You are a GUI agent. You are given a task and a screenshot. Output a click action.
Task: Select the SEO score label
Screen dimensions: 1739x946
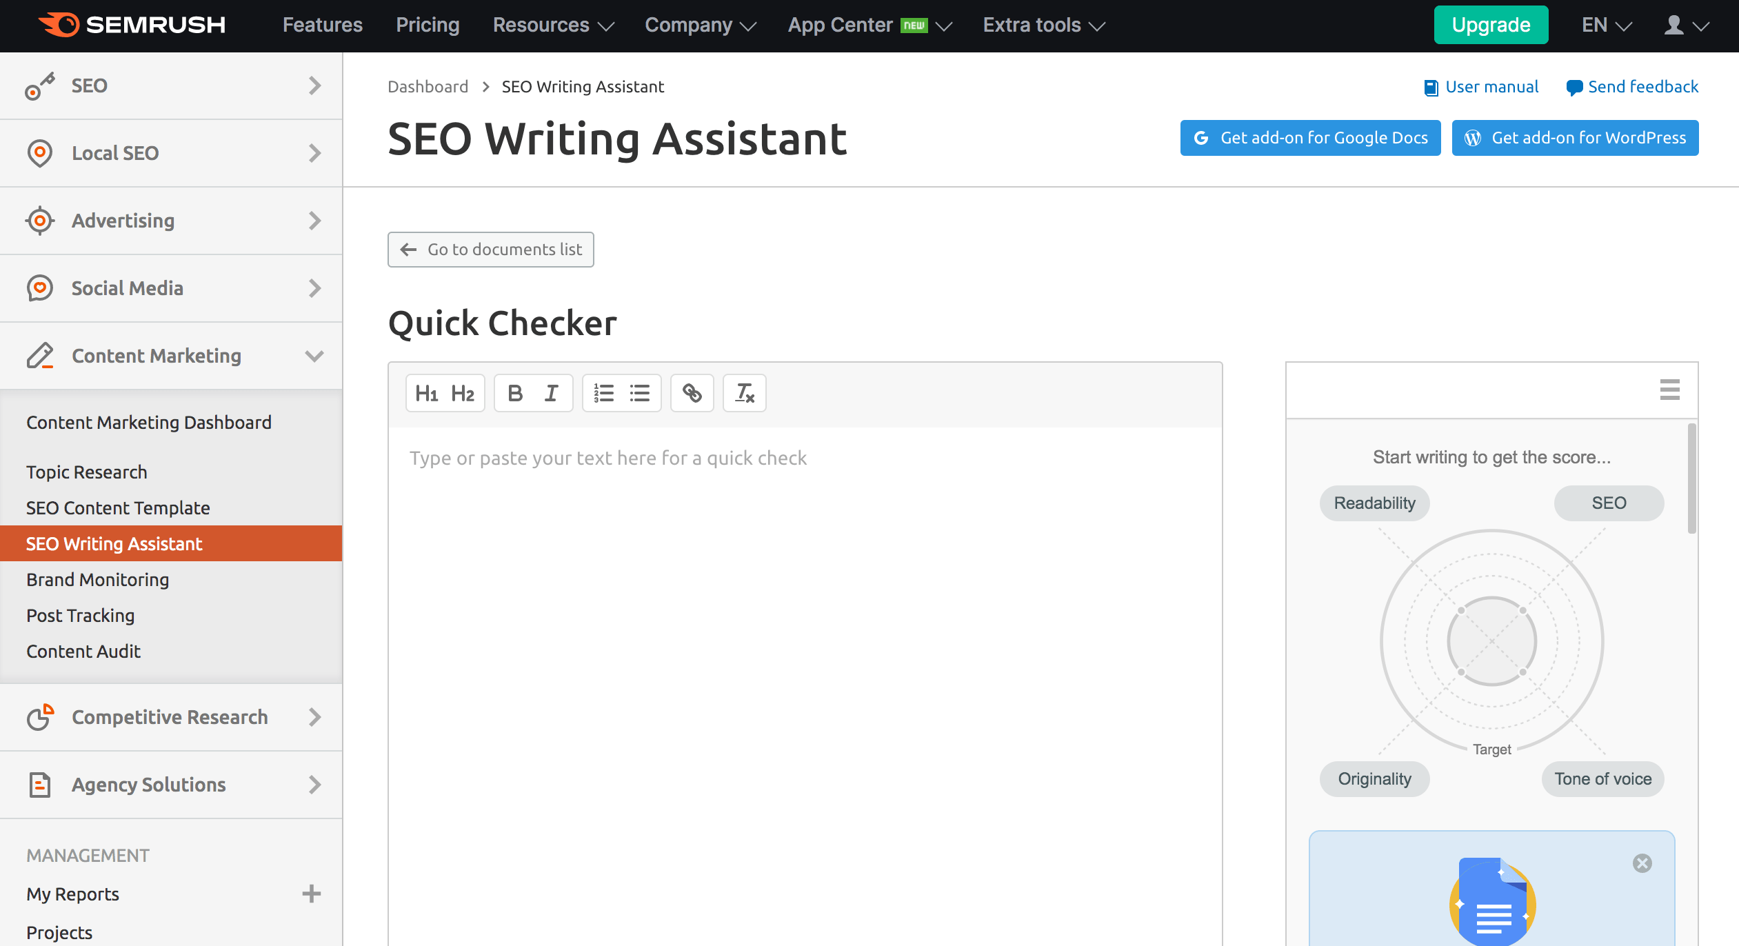click(x=1609, y=503)
